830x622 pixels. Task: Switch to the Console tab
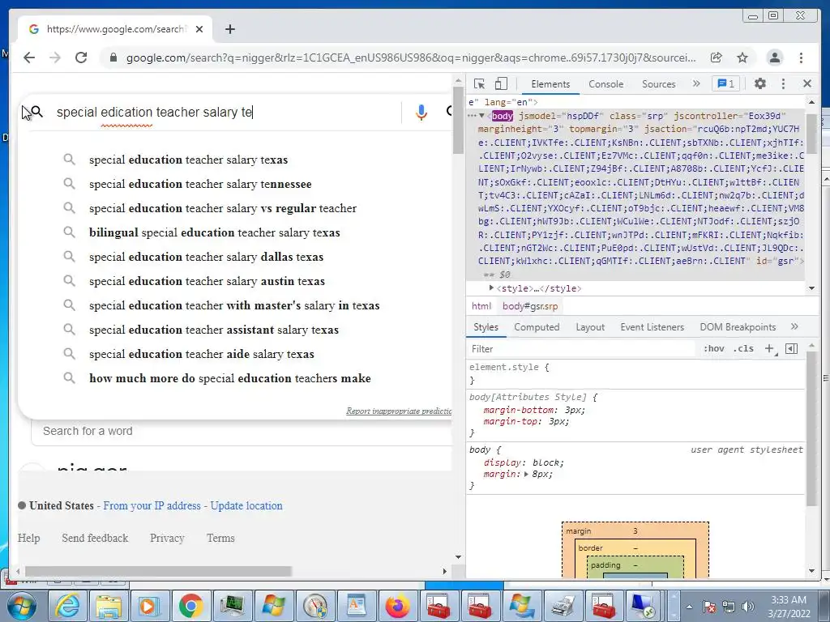(x=605, y=84)
